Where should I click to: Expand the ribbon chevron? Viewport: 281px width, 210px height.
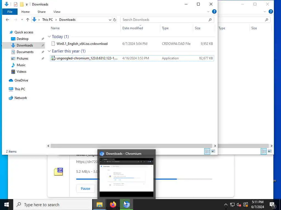point(208,11)
